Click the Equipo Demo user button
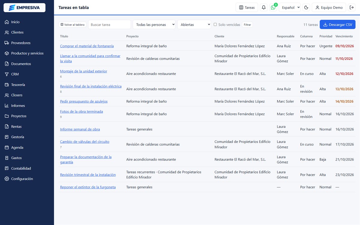The height and width of the screenshot is (225, 360). point(329,7)
